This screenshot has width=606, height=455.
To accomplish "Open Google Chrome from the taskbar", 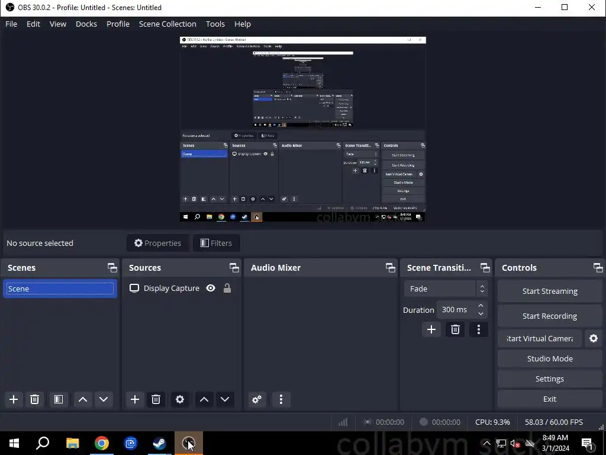I will tap(102, 443).
